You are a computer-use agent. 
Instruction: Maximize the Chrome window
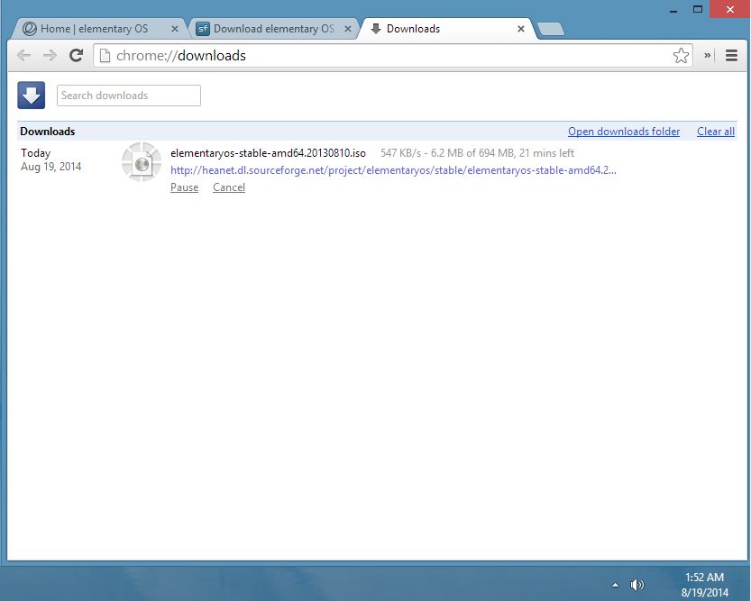698,9
